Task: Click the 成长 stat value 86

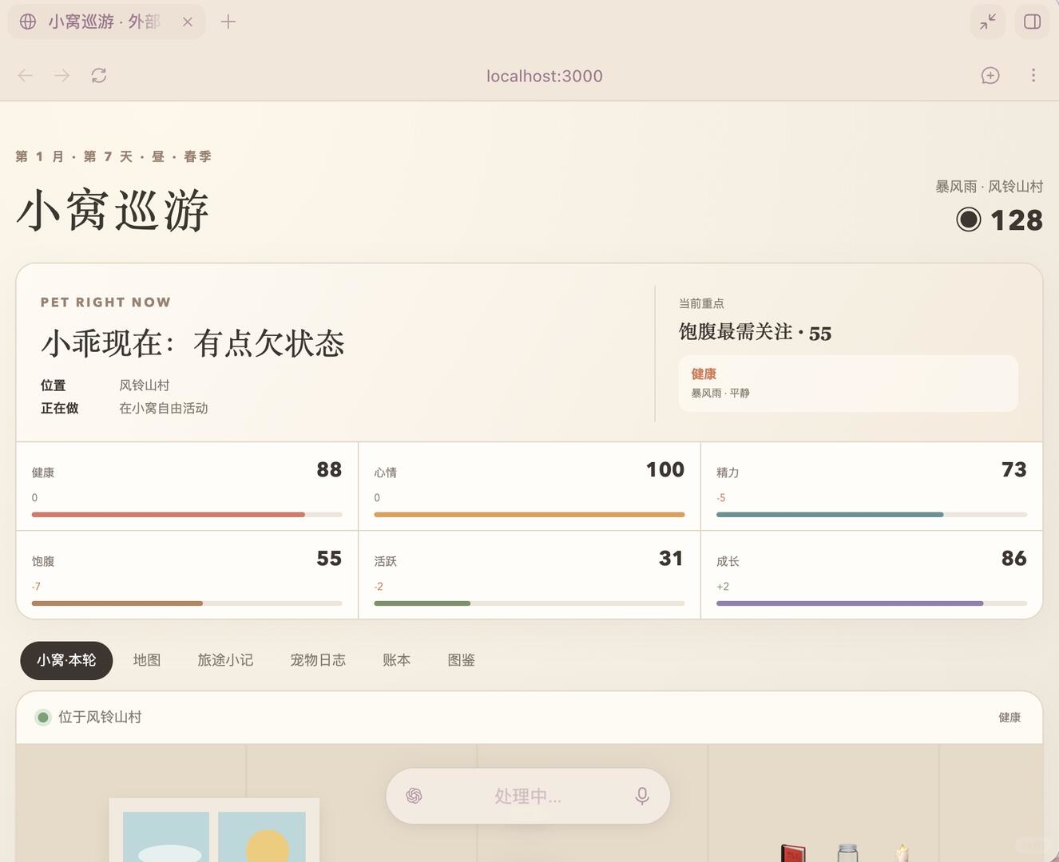Action: pyautogui.click(x=1014, y=558)
